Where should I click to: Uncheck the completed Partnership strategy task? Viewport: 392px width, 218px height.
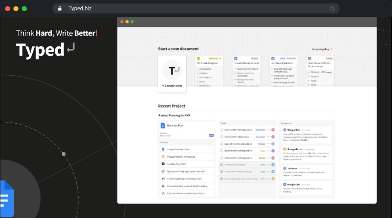(x=222, y=164)
